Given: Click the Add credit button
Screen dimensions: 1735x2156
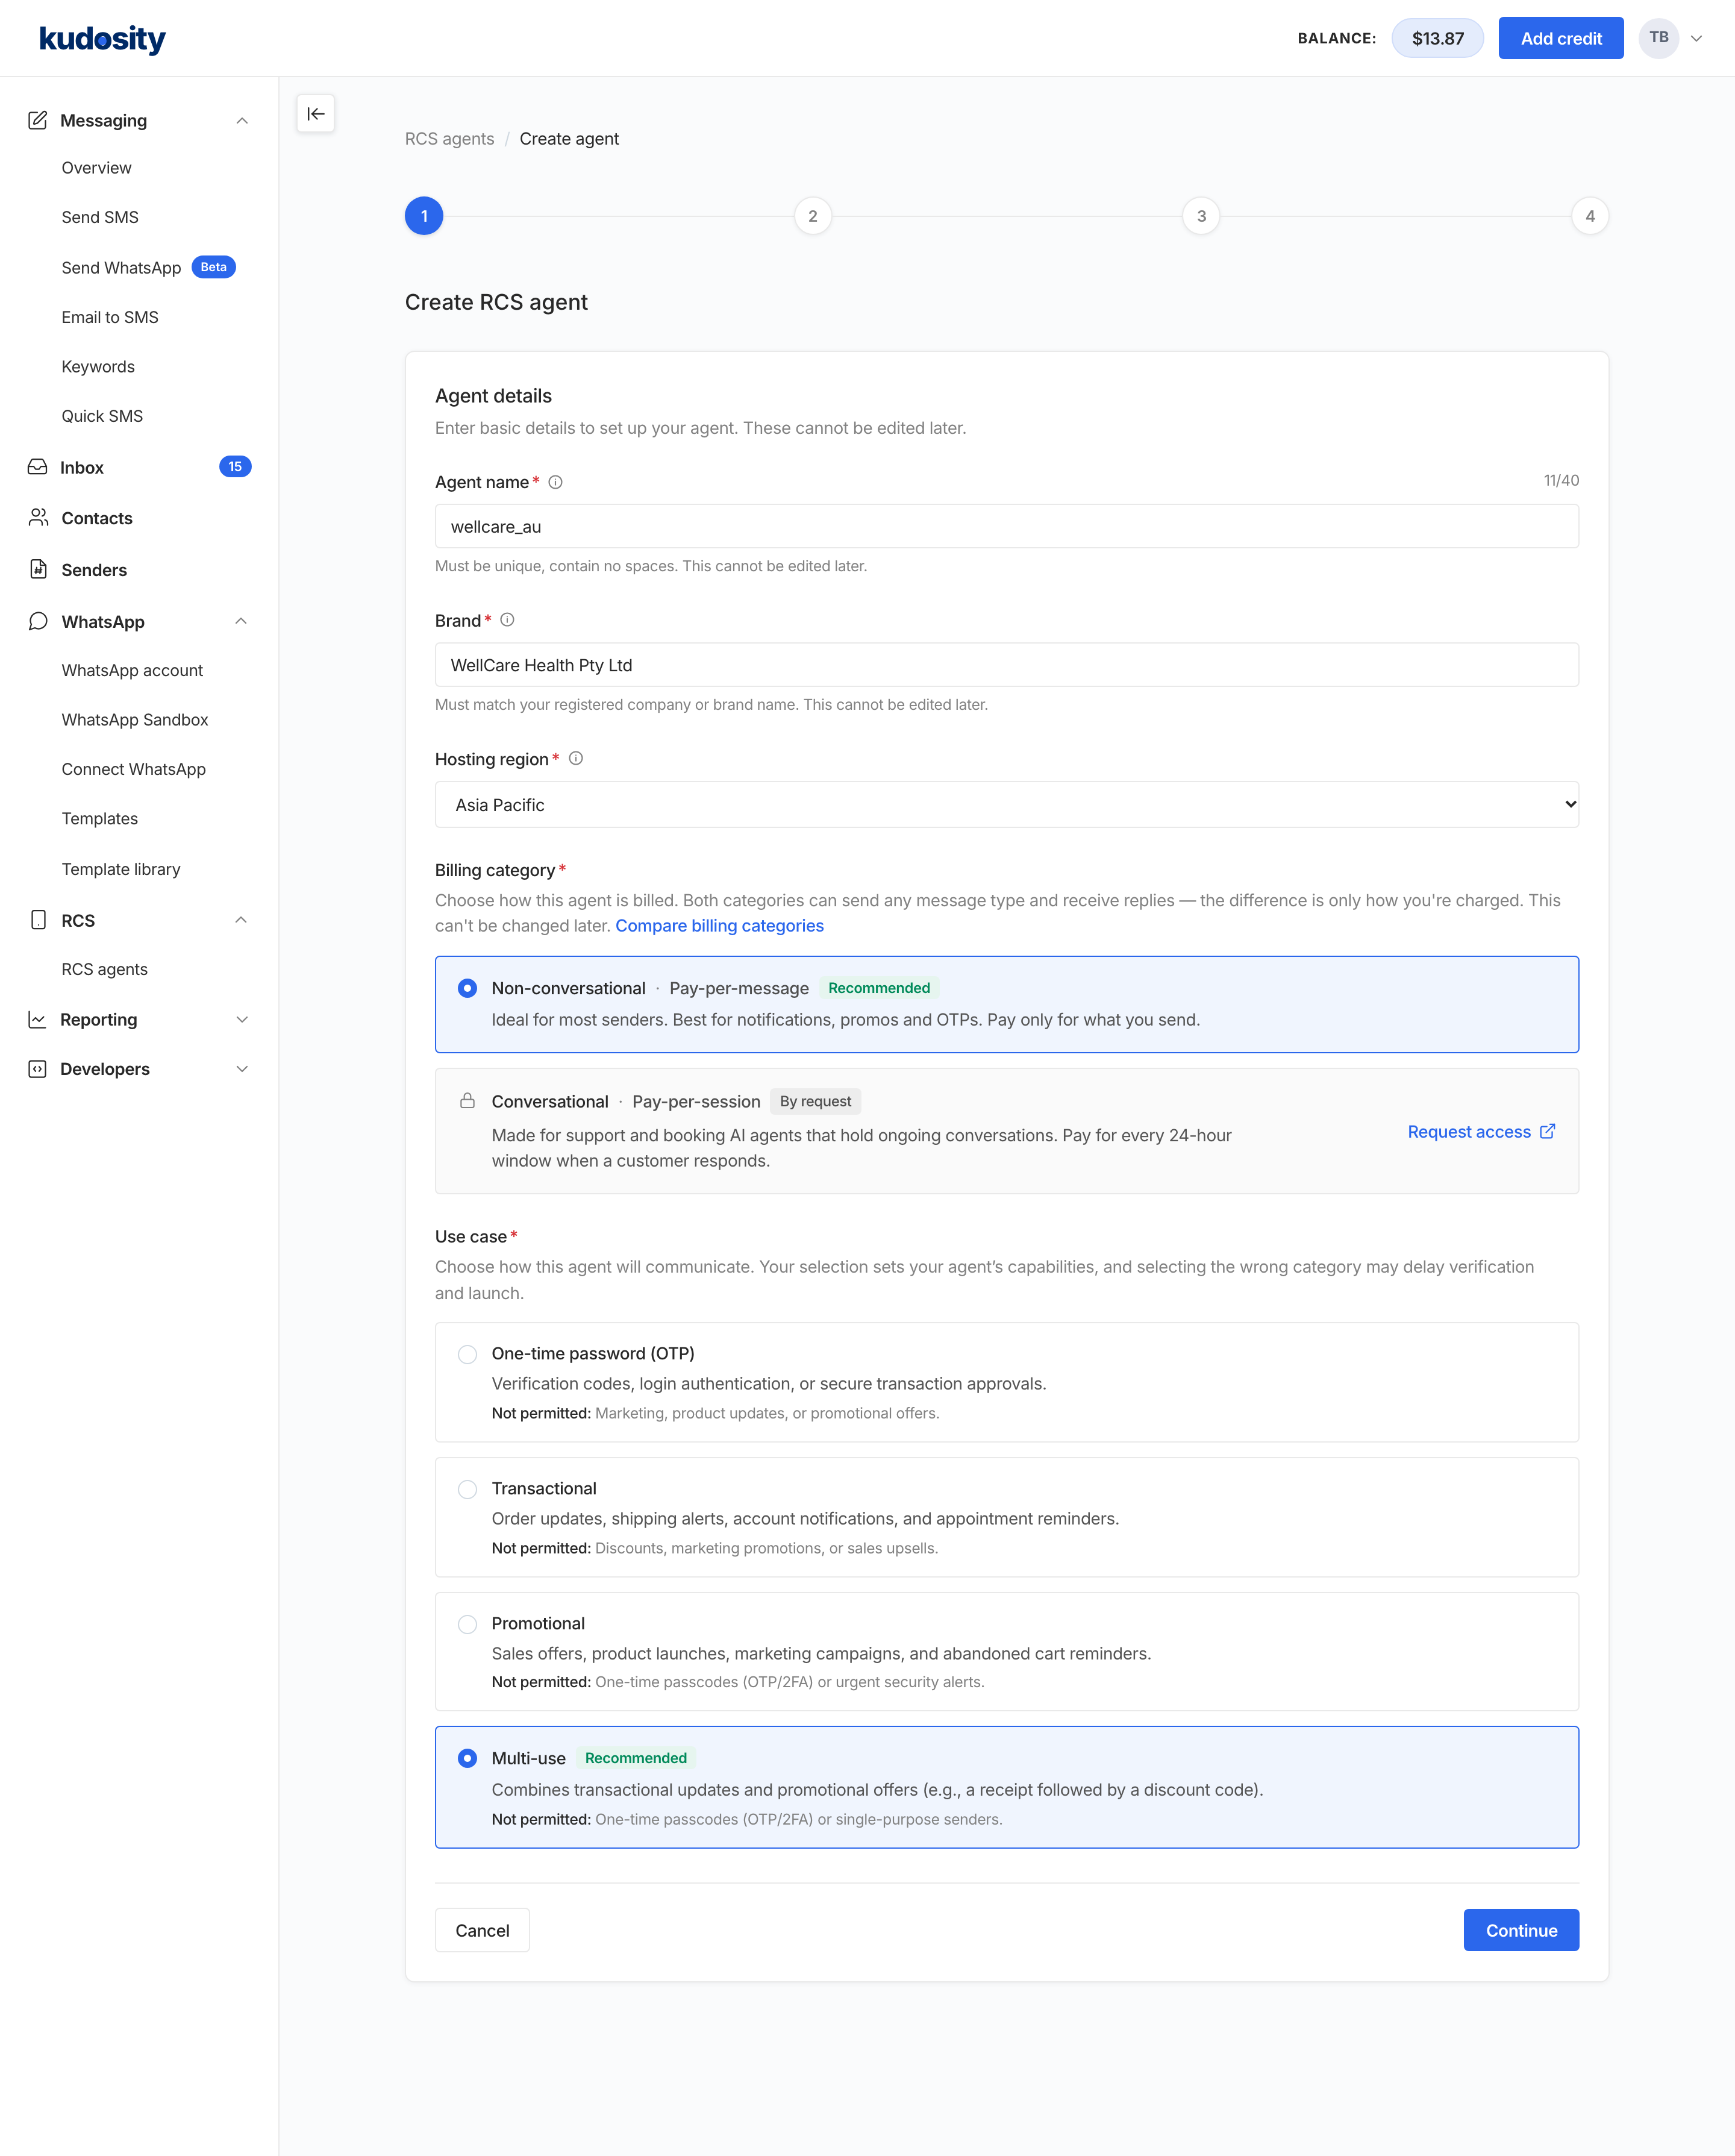Looking at the screenshot, I should pyautogui.click(x=1561, y=38).
